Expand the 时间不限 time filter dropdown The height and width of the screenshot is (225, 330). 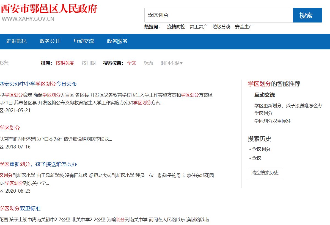click(x=171, y=63)
